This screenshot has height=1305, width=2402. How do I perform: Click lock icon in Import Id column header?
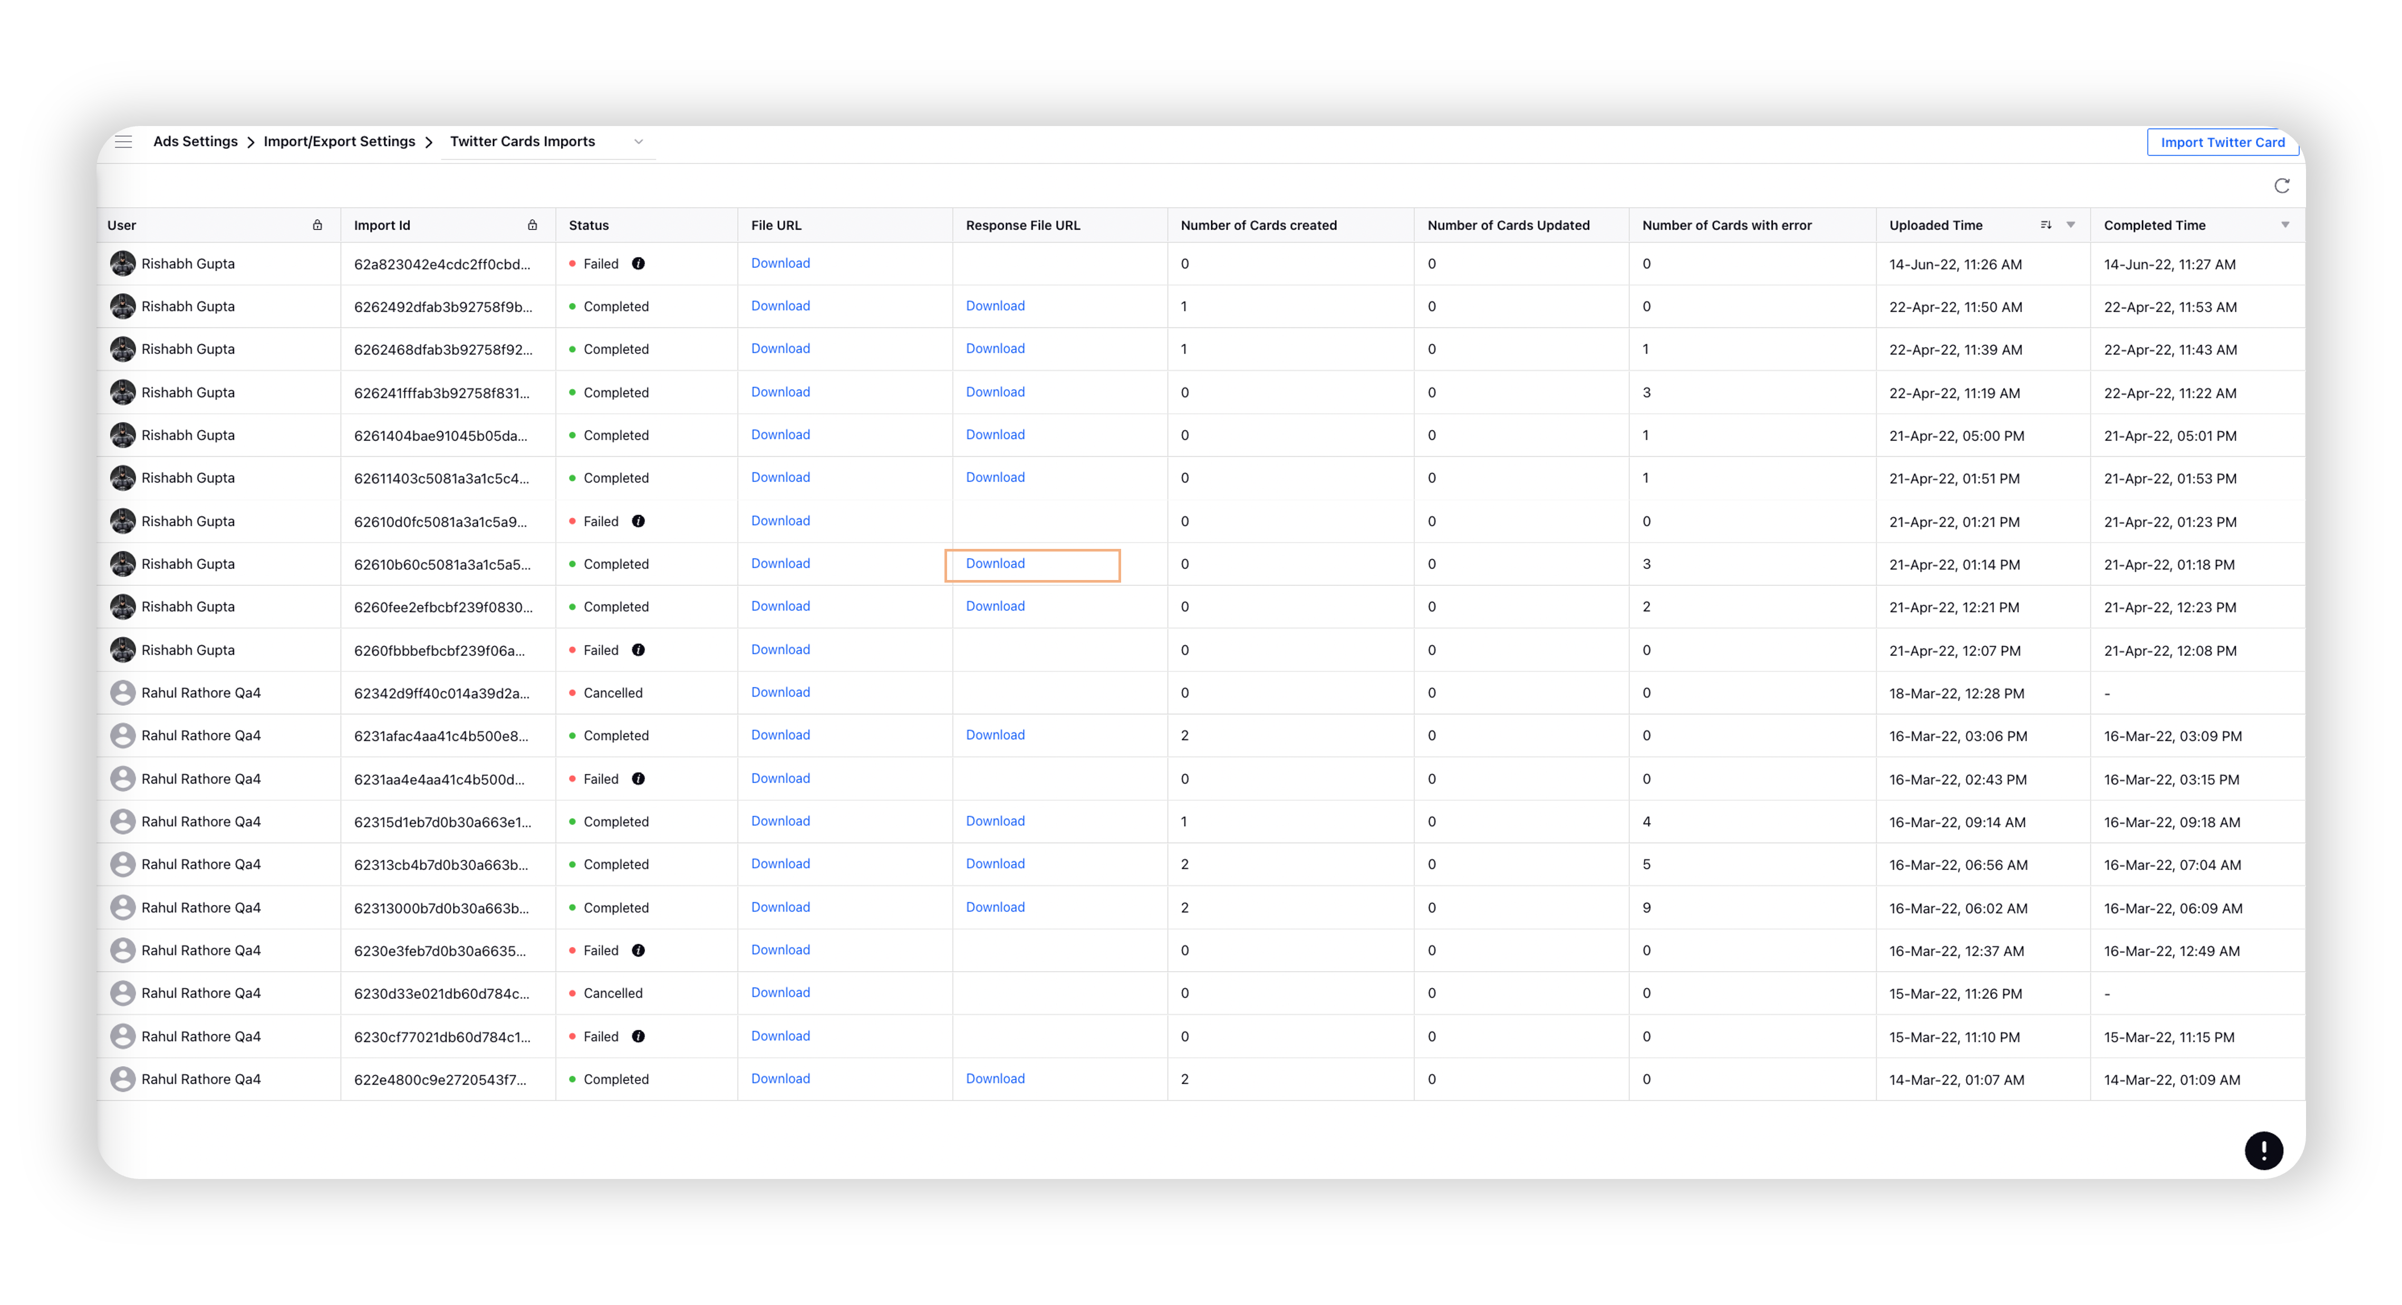point(533,225)
